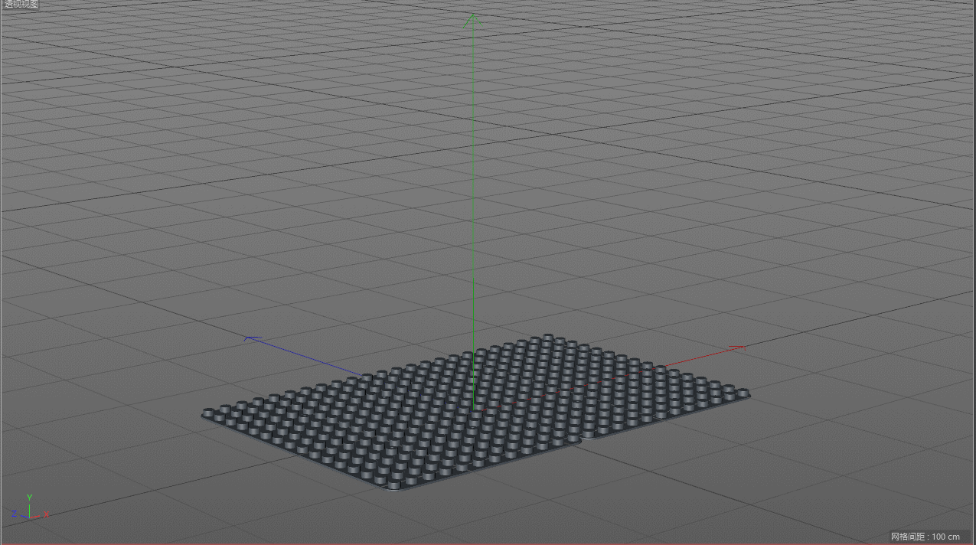Click the green Y-axis arrow handle

[x=473, y=21]
